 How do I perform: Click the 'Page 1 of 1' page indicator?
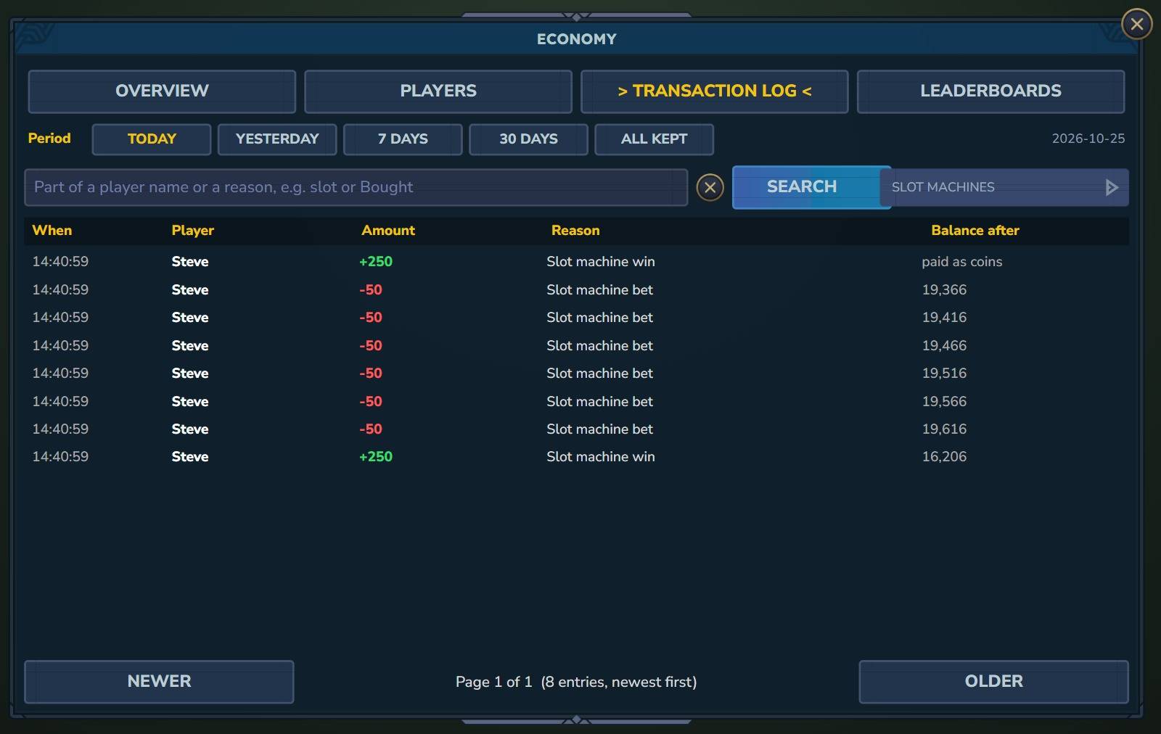(493, 682)
